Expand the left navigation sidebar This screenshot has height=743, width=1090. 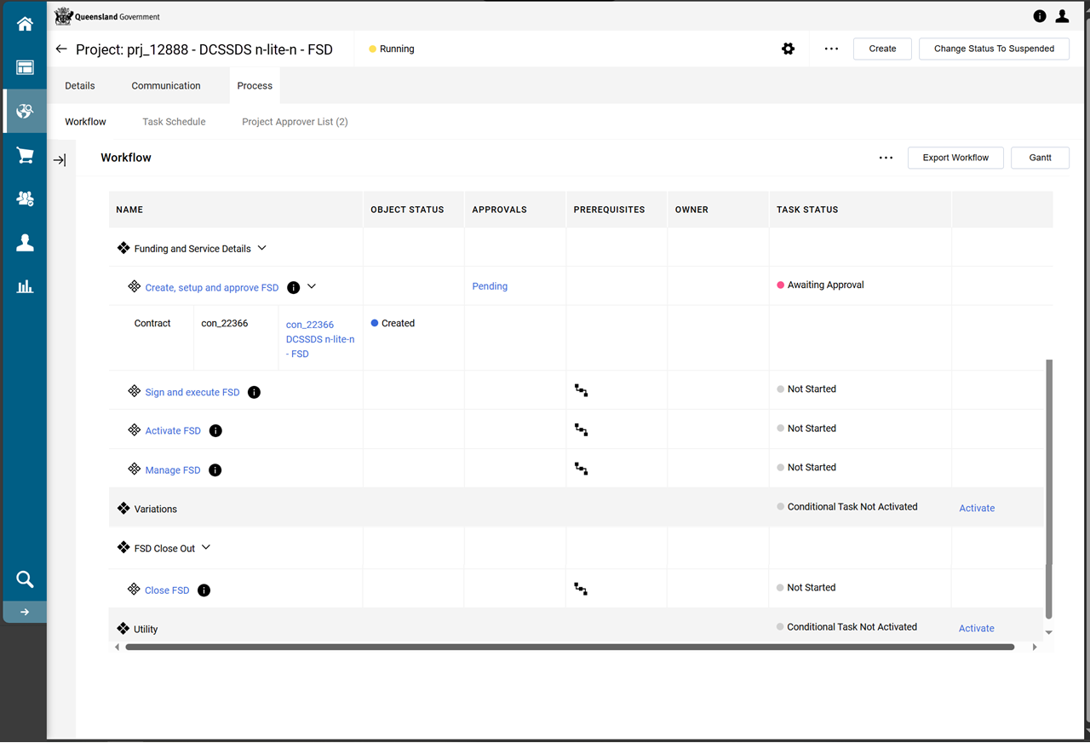[x=25, y=612]
